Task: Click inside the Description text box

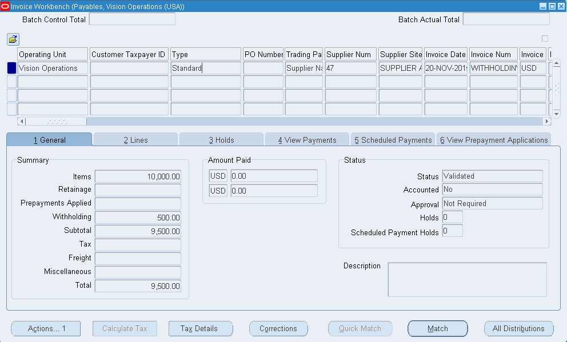Action: tap(467, 280)
